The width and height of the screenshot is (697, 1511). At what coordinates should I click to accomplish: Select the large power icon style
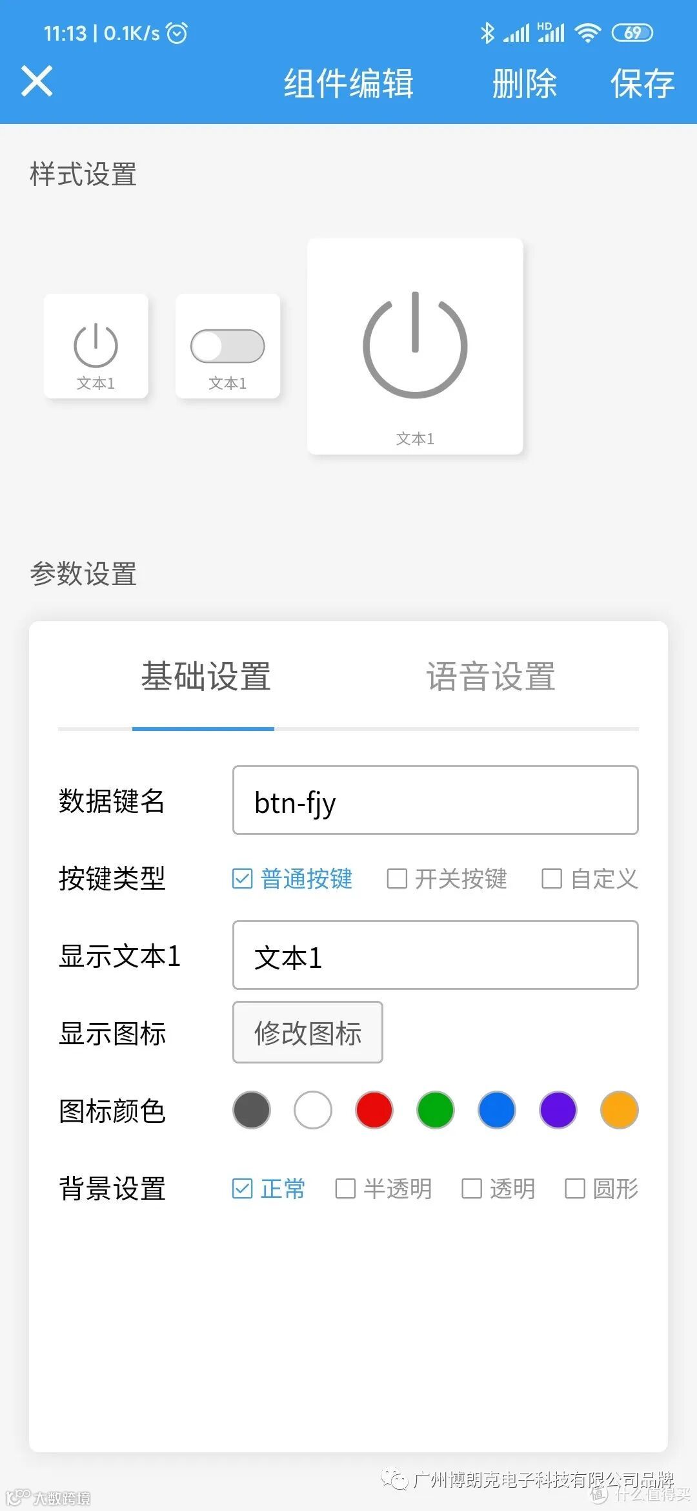point(415,346)
